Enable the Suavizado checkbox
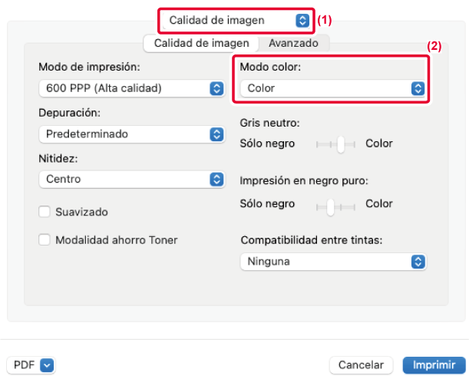 [45, 211]
